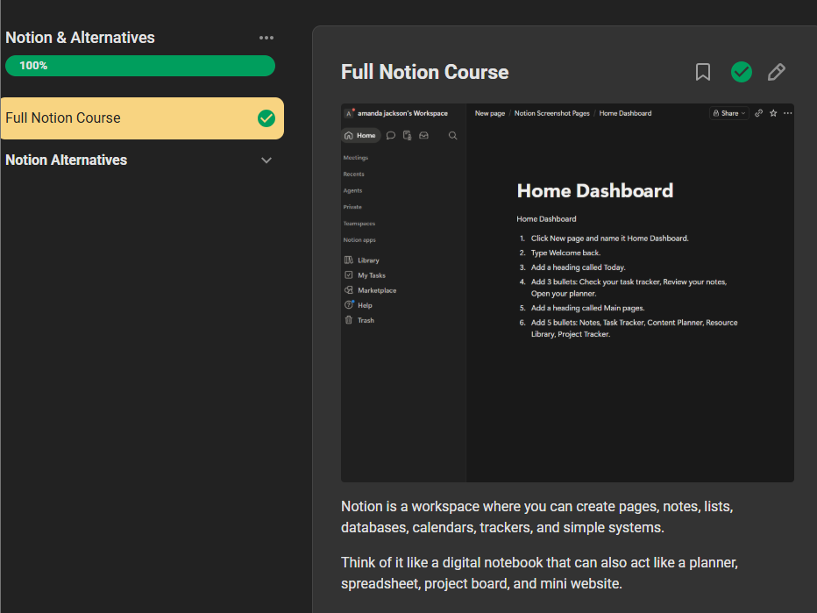
Task: Click step 2 Type Welcome back text
Action: [x=566, y=253]
